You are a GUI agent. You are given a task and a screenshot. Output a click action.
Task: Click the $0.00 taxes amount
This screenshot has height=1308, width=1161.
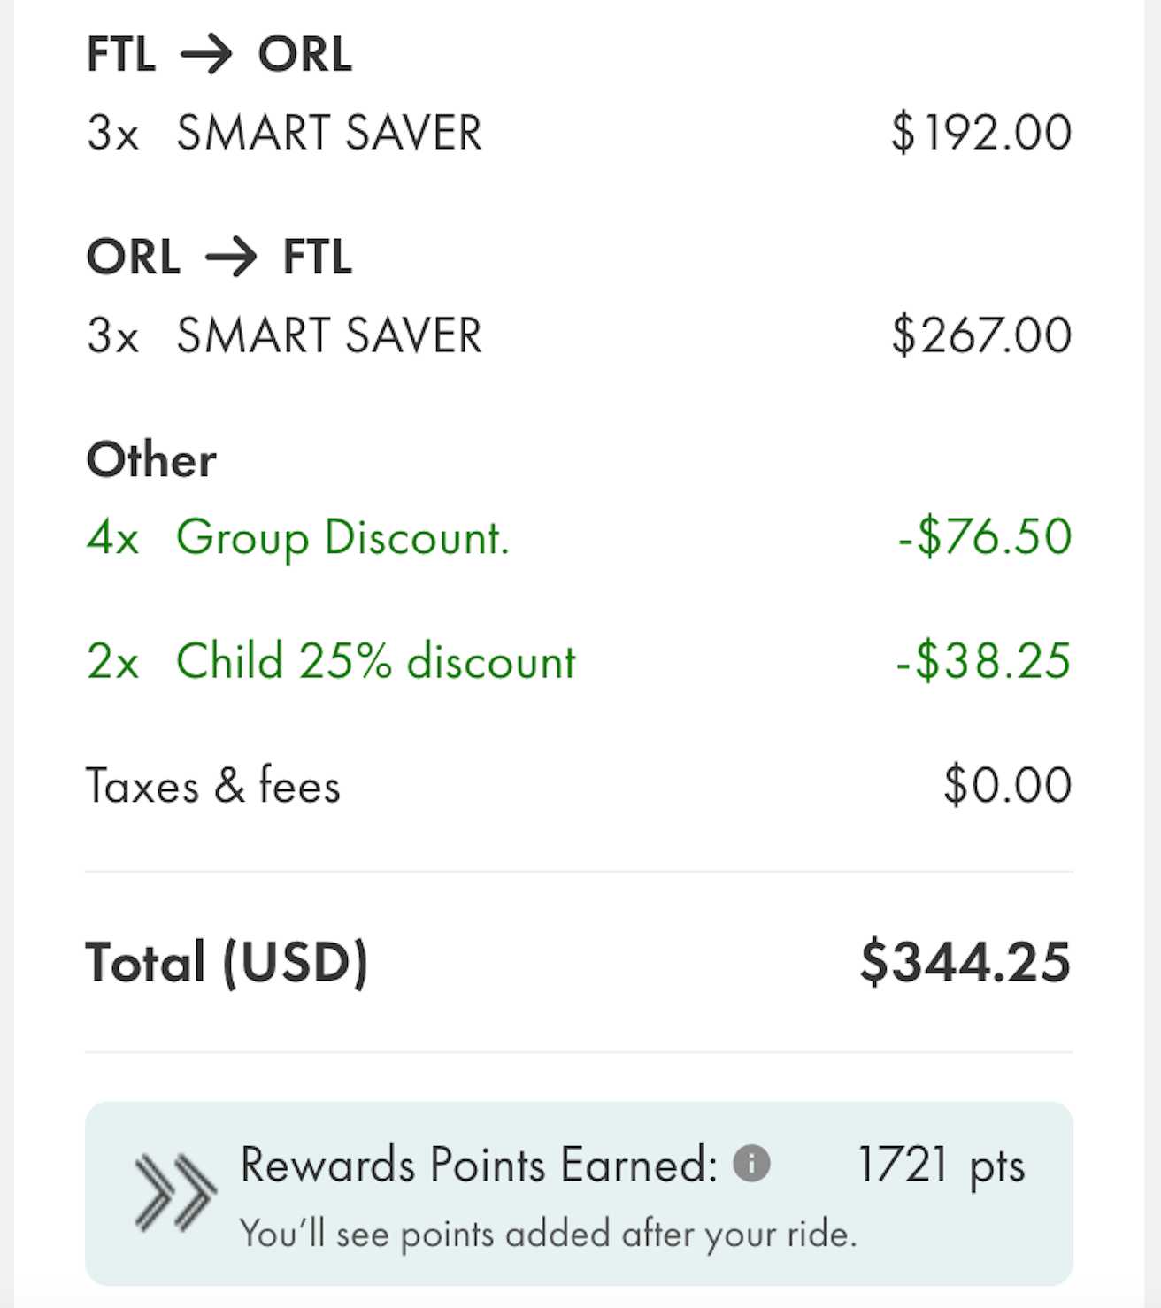tap(1008, 785)
